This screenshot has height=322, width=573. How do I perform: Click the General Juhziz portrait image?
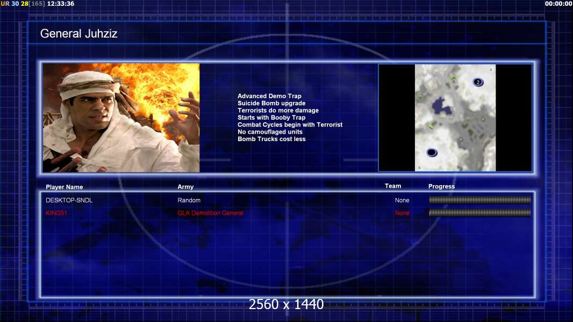(121, 118)
